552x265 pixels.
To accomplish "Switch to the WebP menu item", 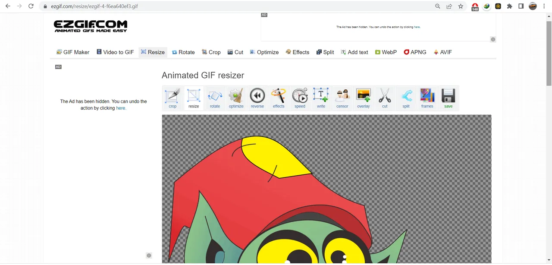I will pyautogui.click(x=386, y=52).
